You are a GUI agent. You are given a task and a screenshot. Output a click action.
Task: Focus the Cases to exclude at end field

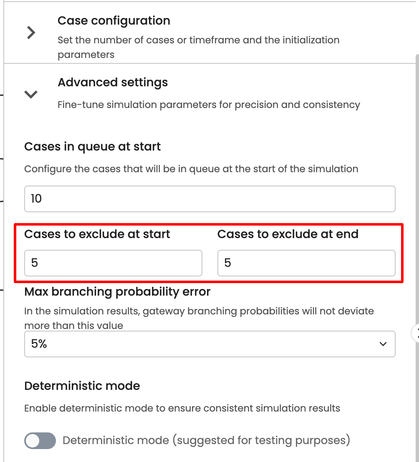point(306,263)
